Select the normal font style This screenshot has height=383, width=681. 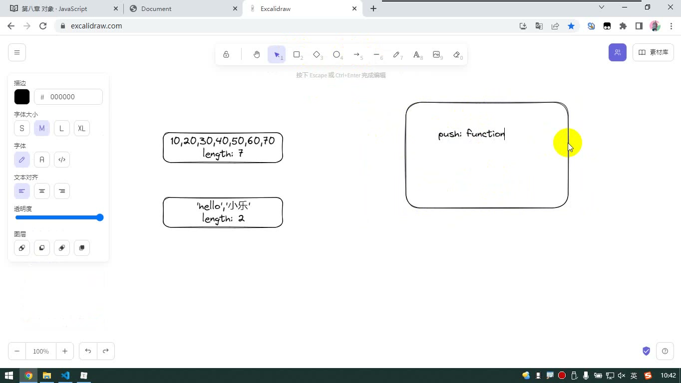[x=42, y=160]
